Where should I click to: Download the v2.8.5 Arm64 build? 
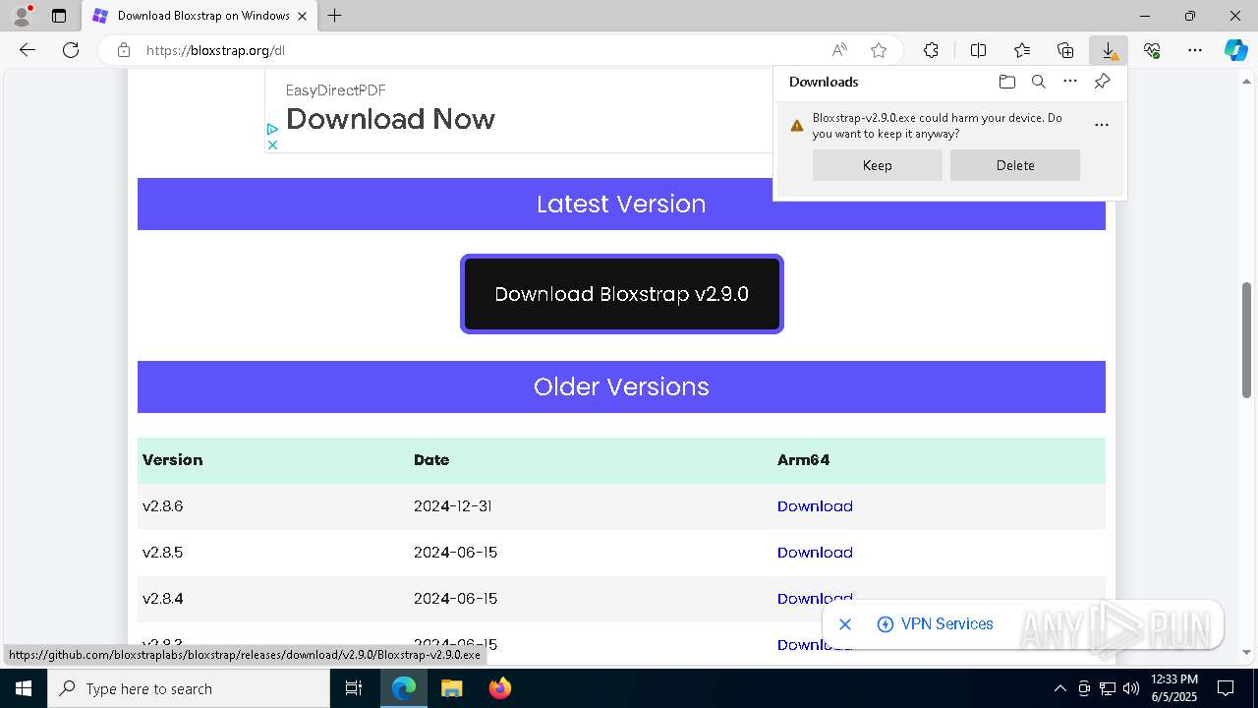815,553
